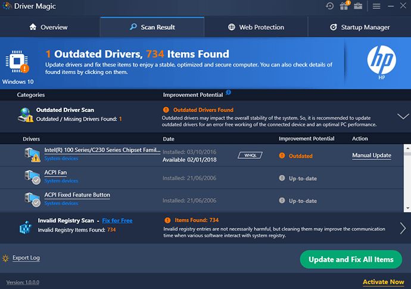The image size is (411, 289).
Task: Click the Invalid Registry Scan cube icon
Action: [x=26, y=227]
